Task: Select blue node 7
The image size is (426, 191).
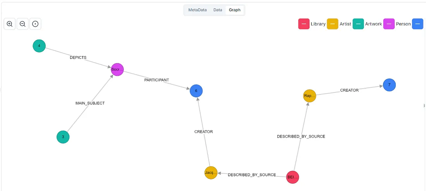Action: click(x=389, y=85)
